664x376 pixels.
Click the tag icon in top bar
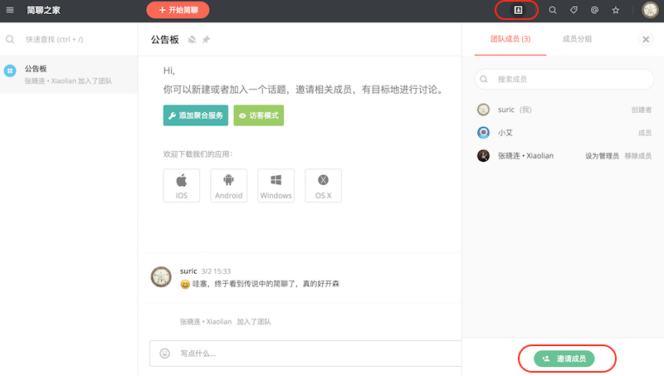(574, 10)
